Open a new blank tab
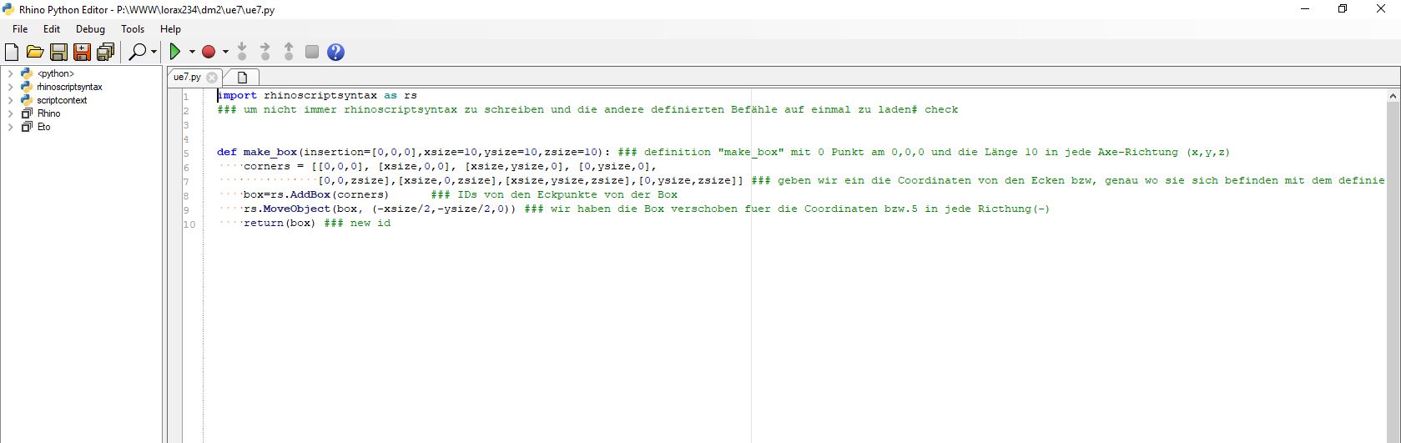Viewport: 1401px width, 443px height. click(242, 78)
